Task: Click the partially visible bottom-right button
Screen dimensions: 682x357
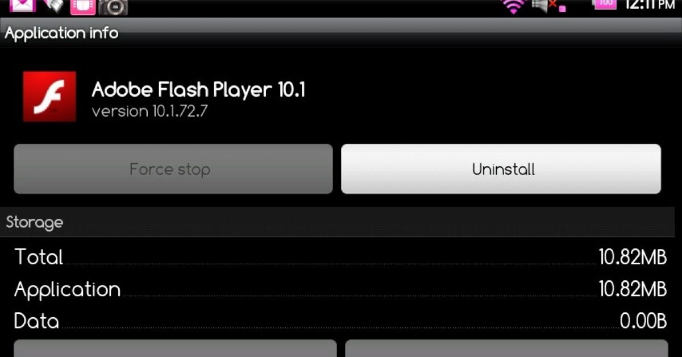Action: coord(506,348)
